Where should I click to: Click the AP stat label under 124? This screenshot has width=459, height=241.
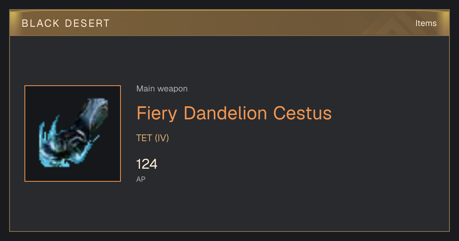pyautogui.click(x=141, y=179)
